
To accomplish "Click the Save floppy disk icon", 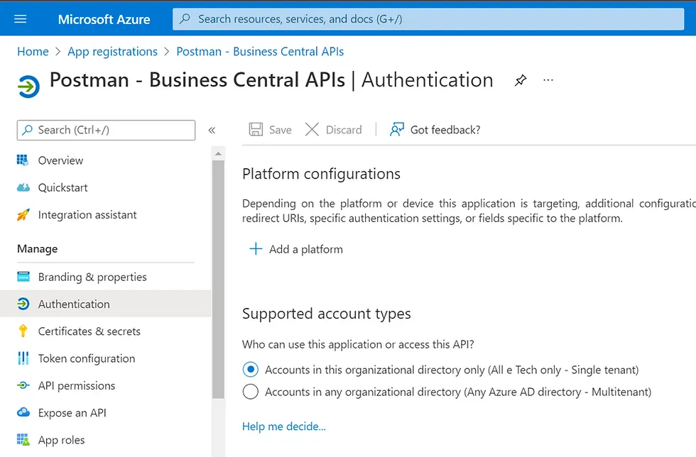I will point(256,129).
